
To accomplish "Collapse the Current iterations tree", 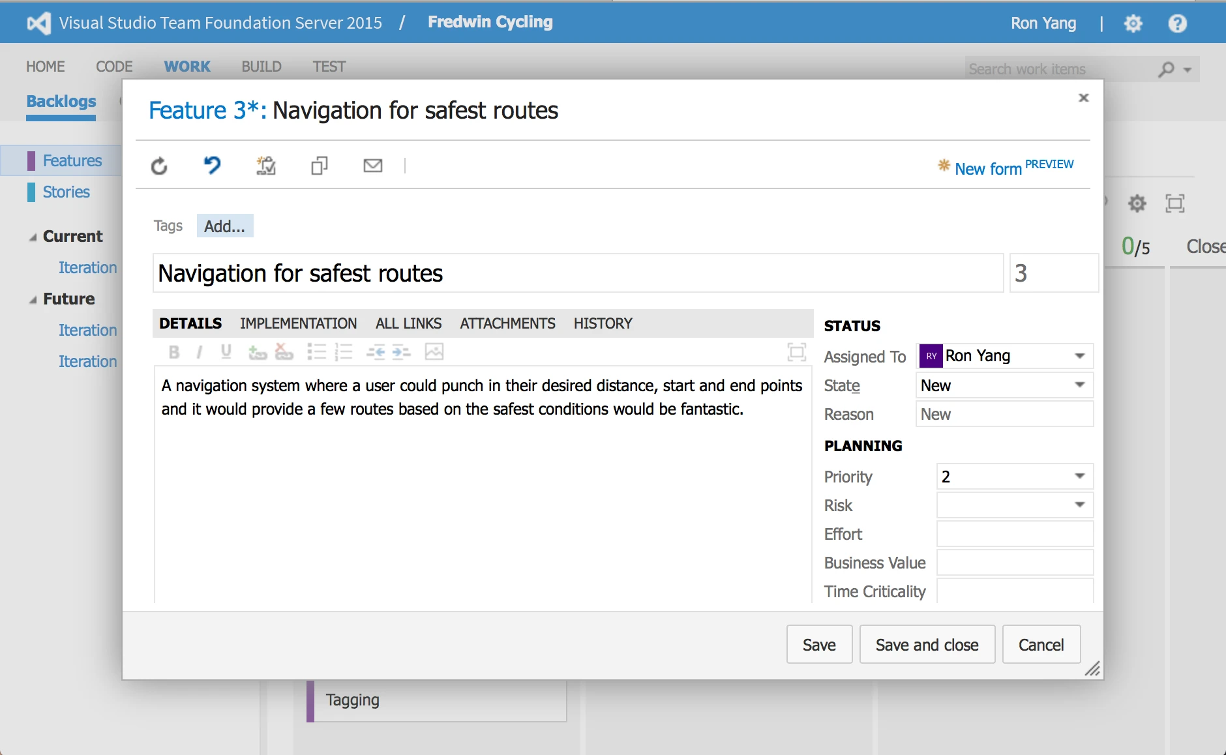I will (33, 237).
